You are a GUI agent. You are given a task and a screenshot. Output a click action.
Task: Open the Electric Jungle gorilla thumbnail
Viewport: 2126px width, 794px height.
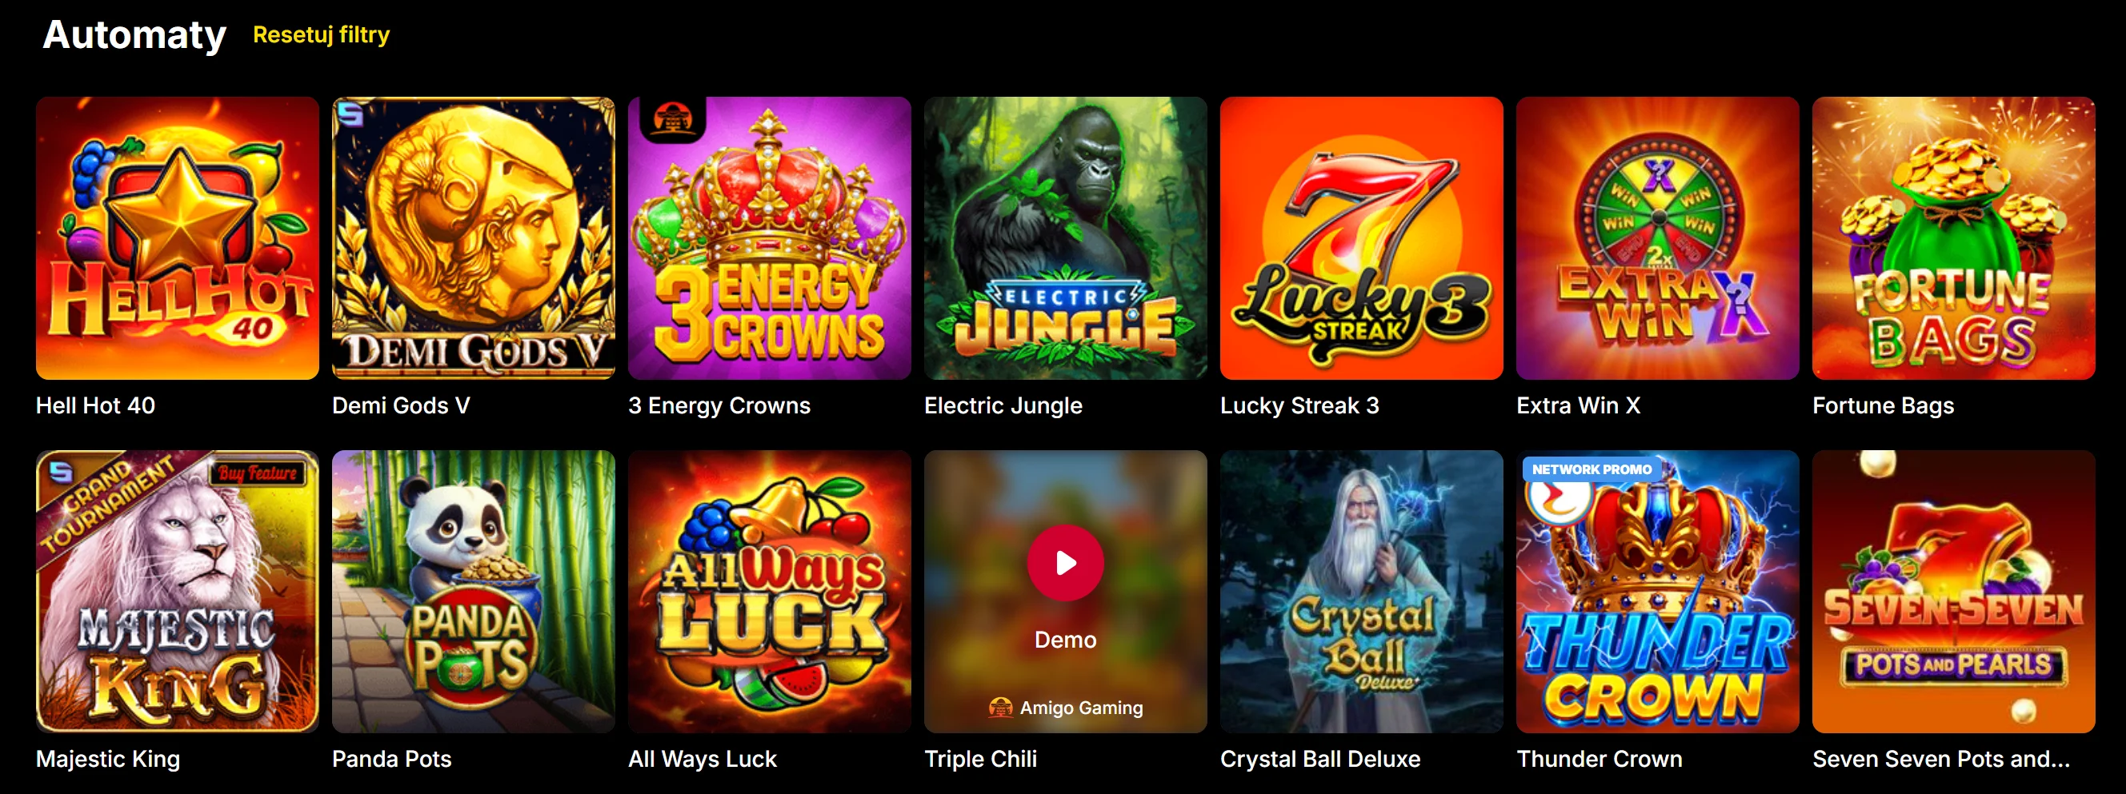coord(1066,238)
